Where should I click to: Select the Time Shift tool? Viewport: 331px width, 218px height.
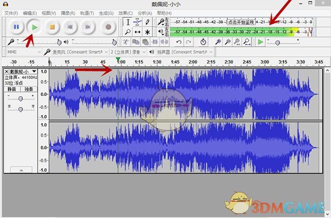137,32
